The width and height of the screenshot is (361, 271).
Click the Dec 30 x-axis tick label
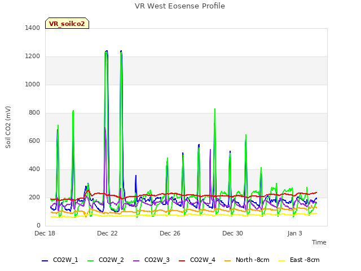232,233
